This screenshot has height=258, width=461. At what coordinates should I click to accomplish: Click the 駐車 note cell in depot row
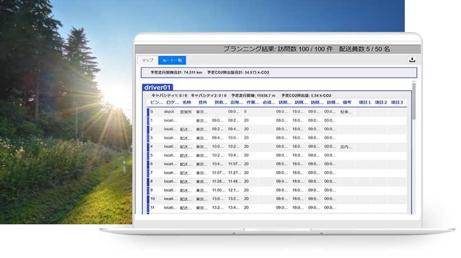point(346,112)
